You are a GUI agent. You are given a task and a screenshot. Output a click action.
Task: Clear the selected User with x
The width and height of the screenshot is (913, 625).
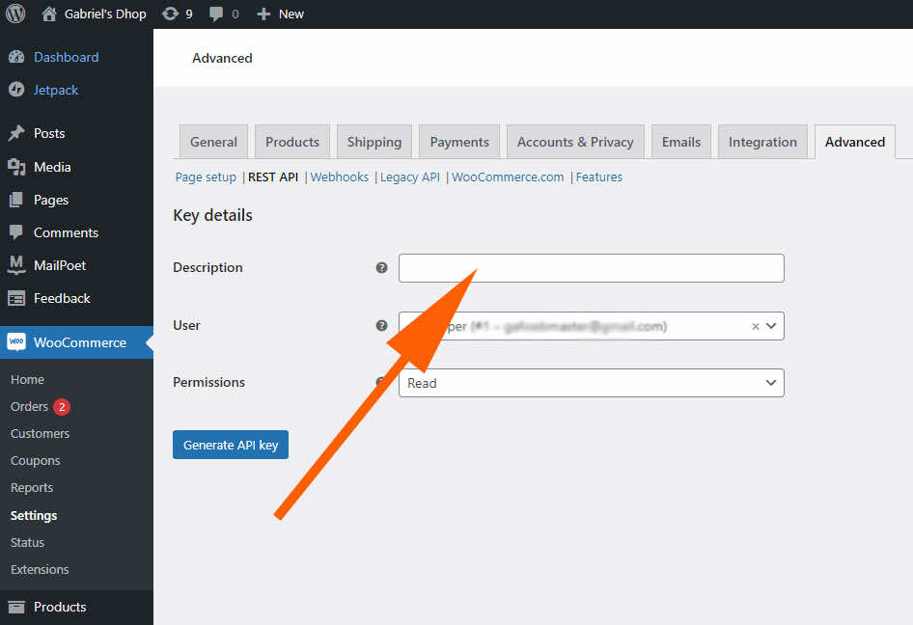(756, 326)
